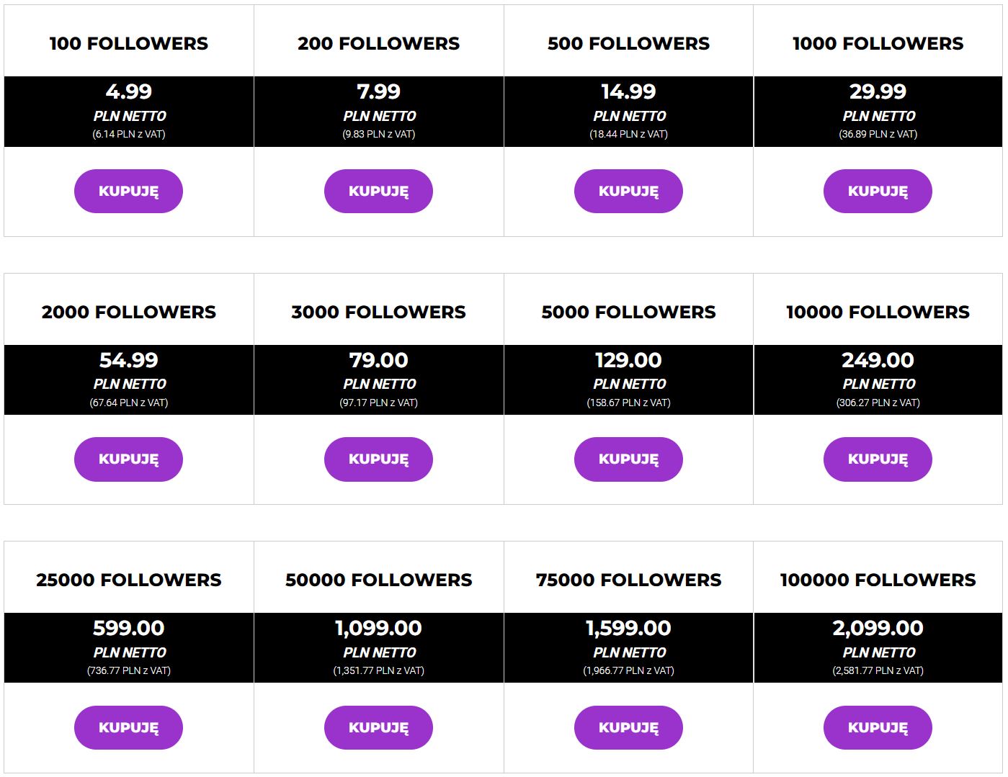The height and width of the screenshot is (777, 1008).
Task: Click KUPUJĘ for the 500 FOLLOWERS package
Action: 628,191
